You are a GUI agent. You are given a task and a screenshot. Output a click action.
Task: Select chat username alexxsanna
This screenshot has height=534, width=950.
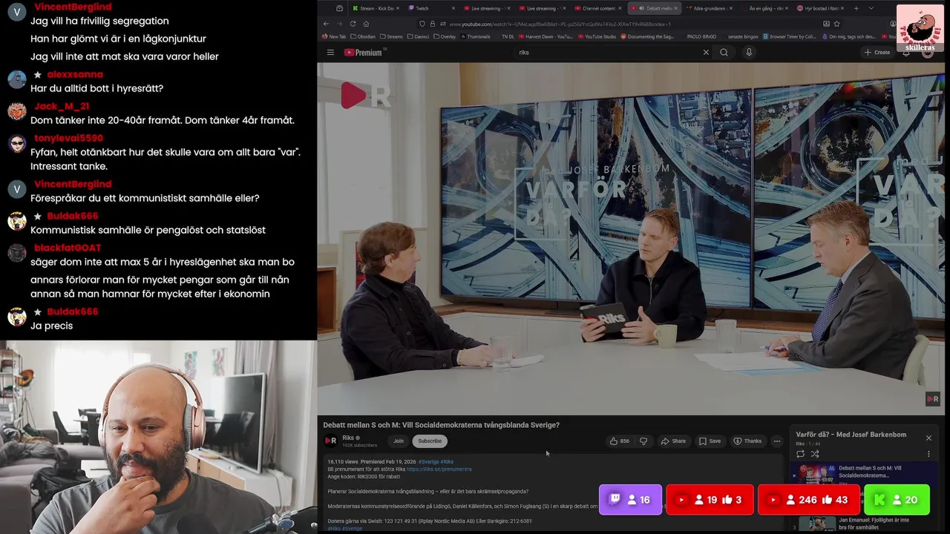(x=75, y=74)
